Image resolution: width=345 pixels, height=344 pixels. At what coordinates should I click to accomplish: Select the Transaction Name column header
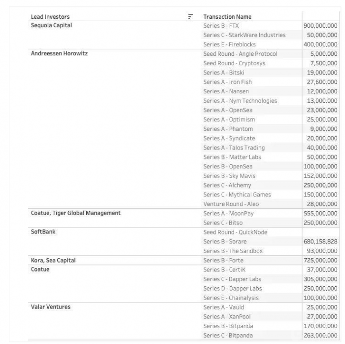[x=227, y=17]
